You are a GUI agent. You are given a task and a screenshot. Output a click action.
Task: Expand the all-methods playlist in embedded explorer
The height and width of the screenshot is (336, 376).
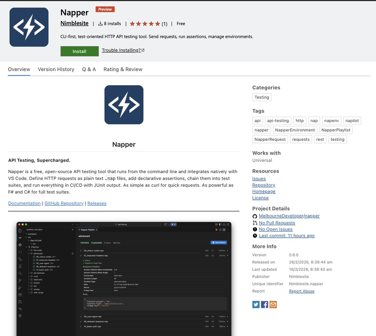[29, 273]
